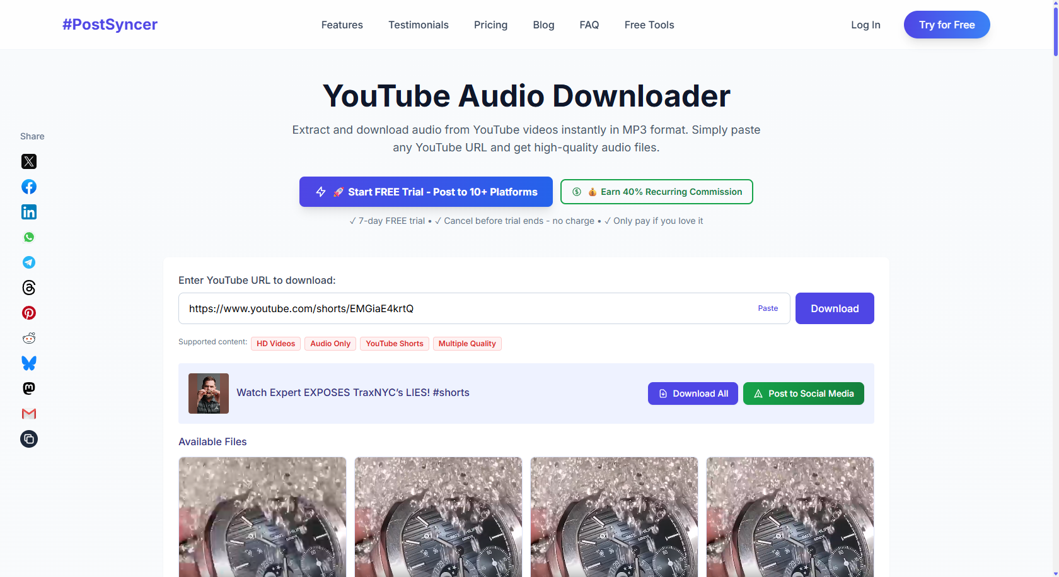Share the page on LinkedIn
Screen dimensions: 1059x577
28,212
